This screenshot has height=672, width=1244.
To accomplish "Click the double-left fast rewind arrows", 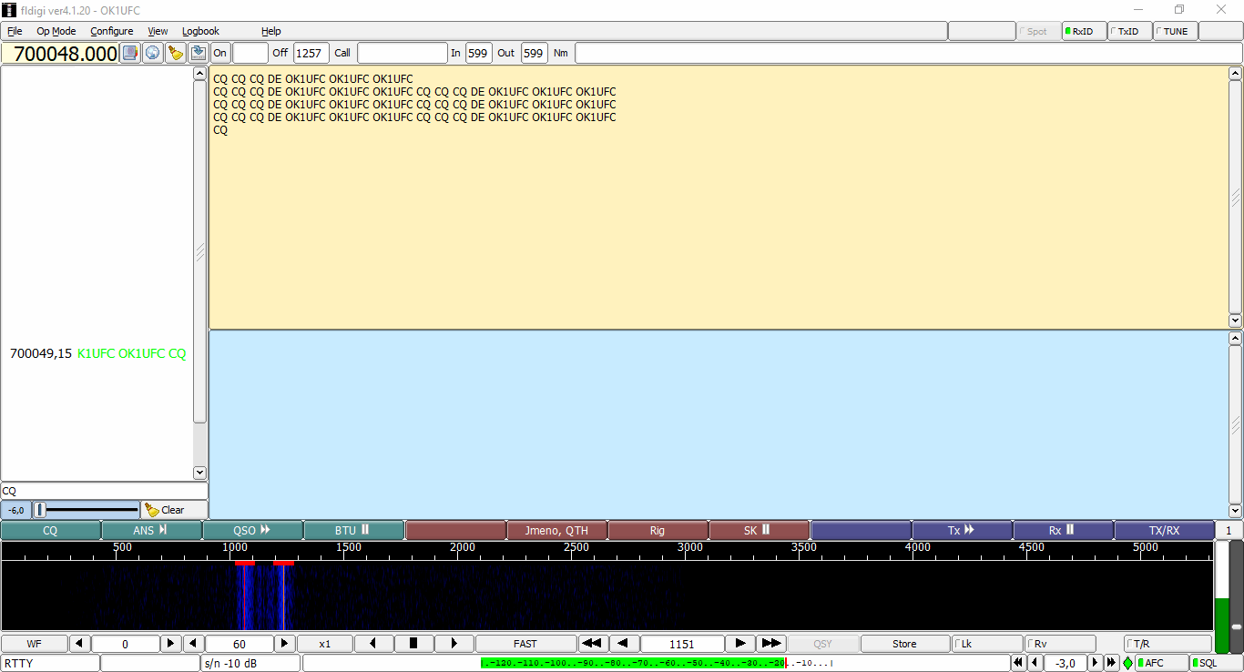I will [593, 644].
